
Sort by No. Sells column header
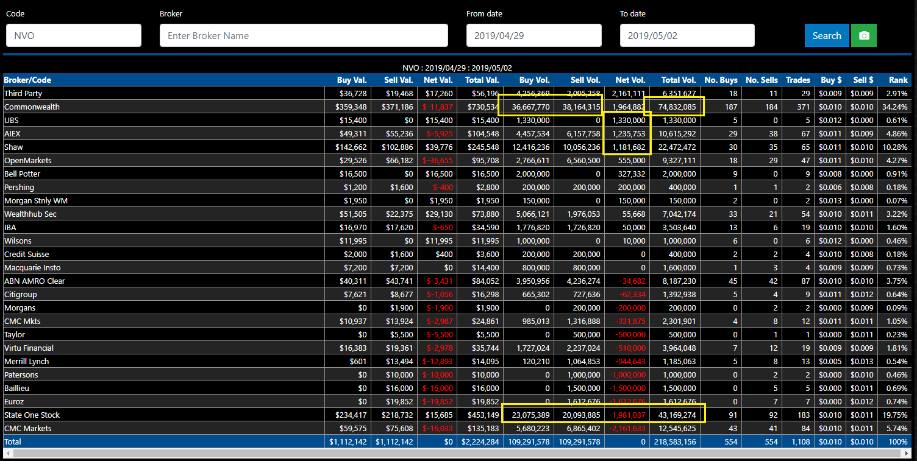click(x=762, y=80)
